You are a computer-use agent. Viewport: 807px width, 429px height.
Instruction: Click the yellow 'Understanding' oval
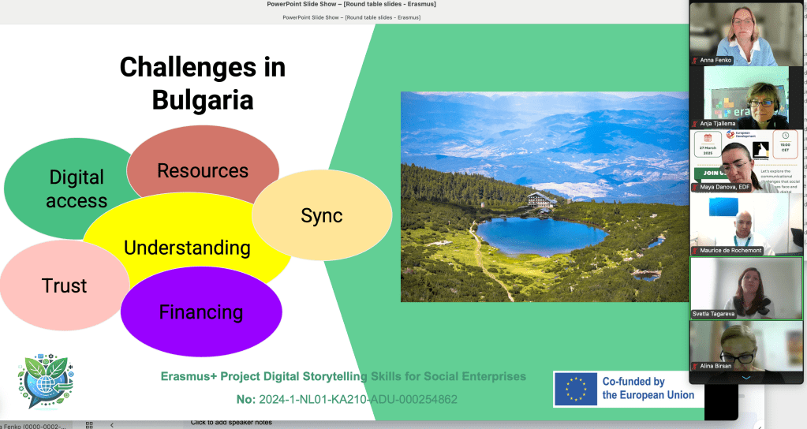click(x=187, y=248)
